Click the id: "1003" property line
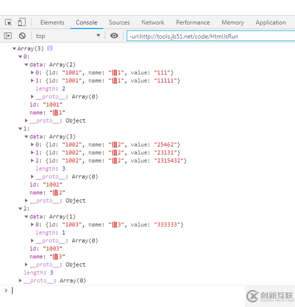The image size is (295, 307). tap(46, 248)
